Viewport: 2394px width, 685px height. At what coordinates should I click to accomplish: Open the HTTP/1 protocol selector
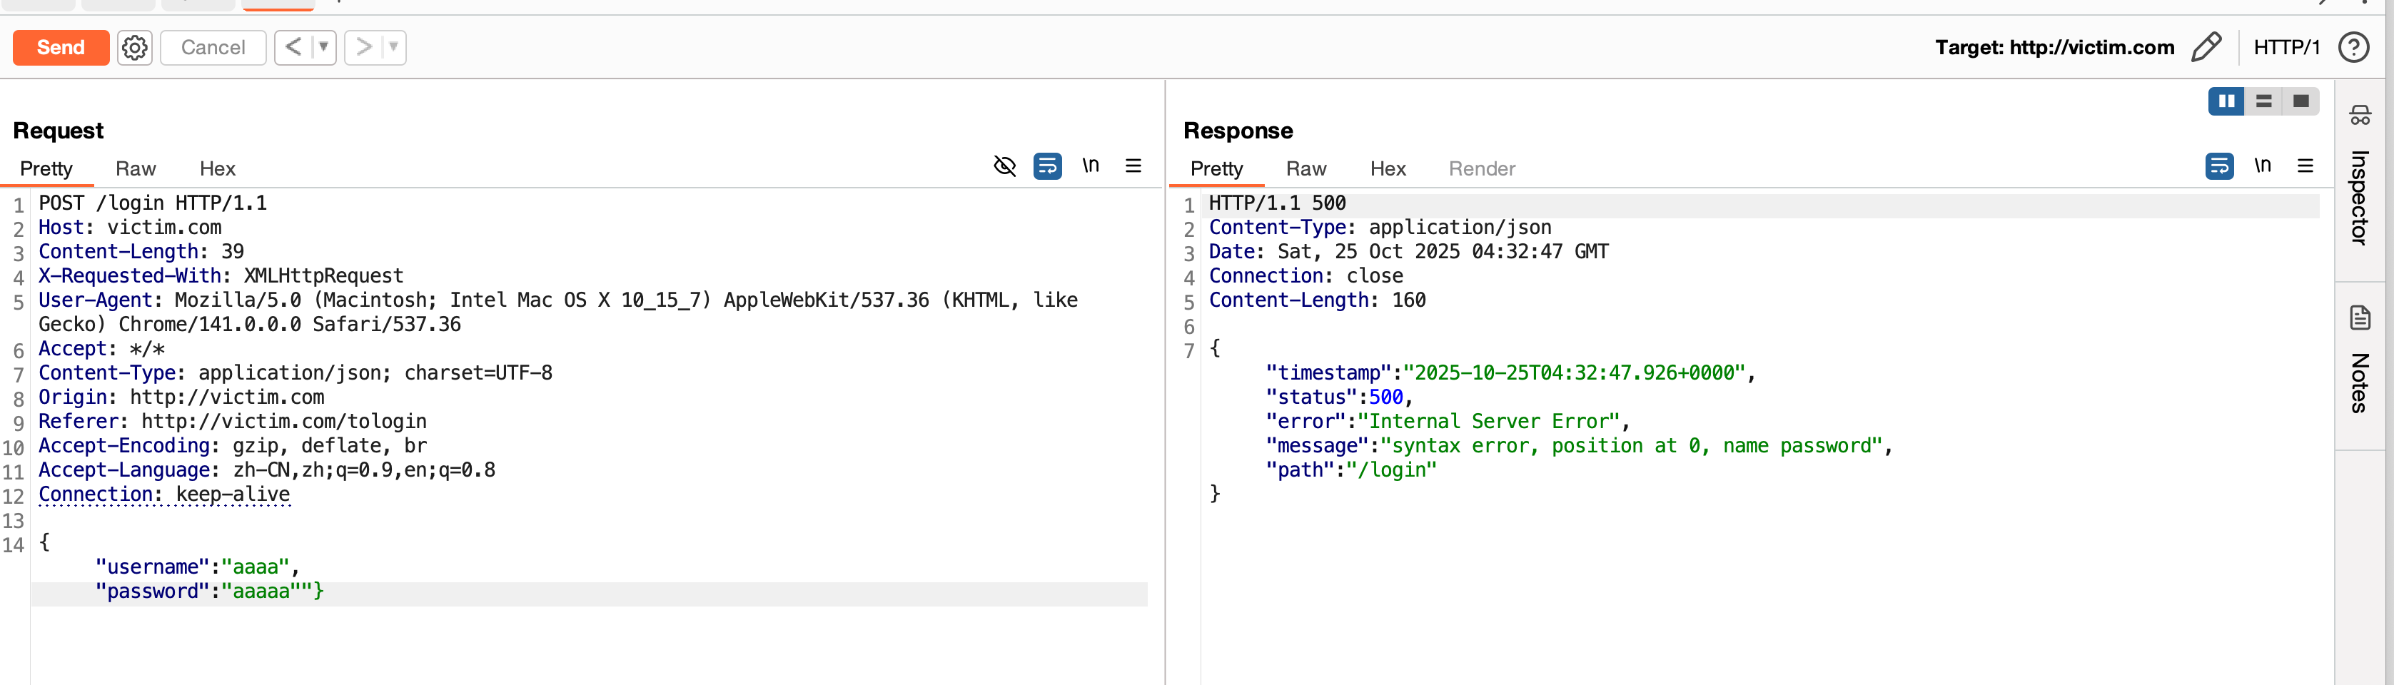pyautogui.click(x=2286, y=47)
